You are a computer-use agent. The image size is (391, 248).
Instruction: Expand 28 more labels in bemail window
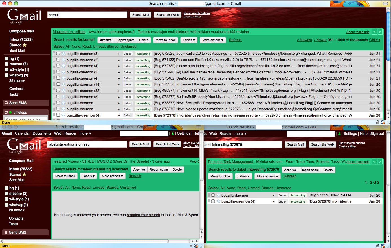[17, 81]
